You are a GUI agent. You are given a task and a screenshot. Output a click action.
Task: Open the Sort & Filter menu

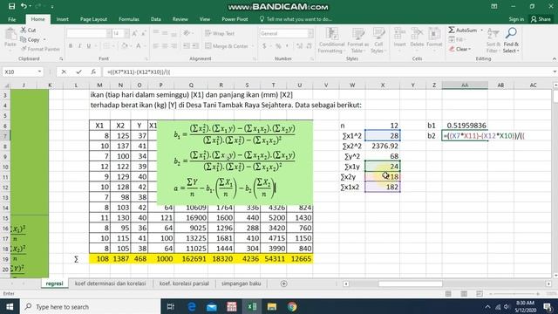[x=493, y=41]
